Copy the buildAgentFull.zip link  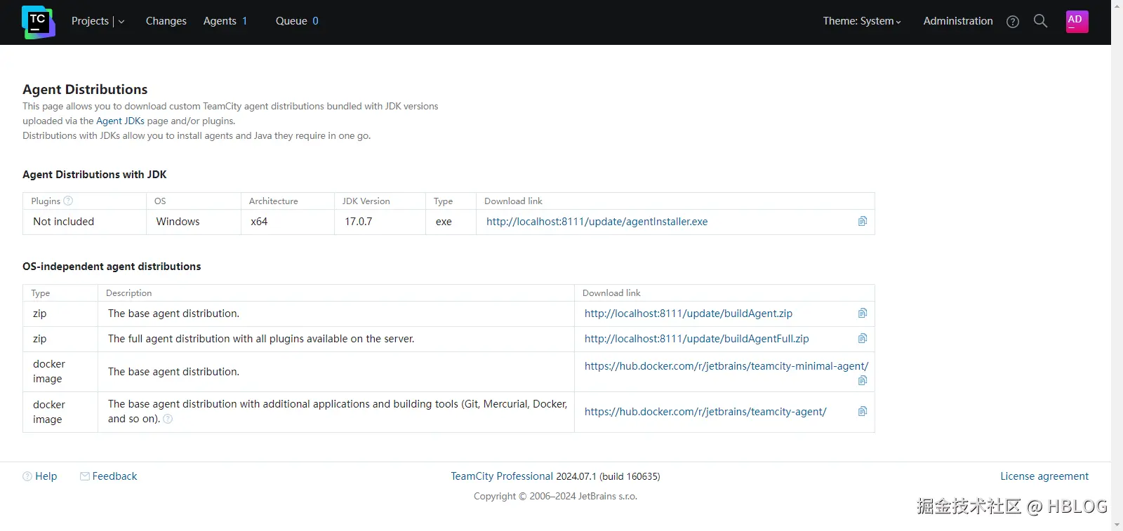pyautogui.click(x=863, y=339)
